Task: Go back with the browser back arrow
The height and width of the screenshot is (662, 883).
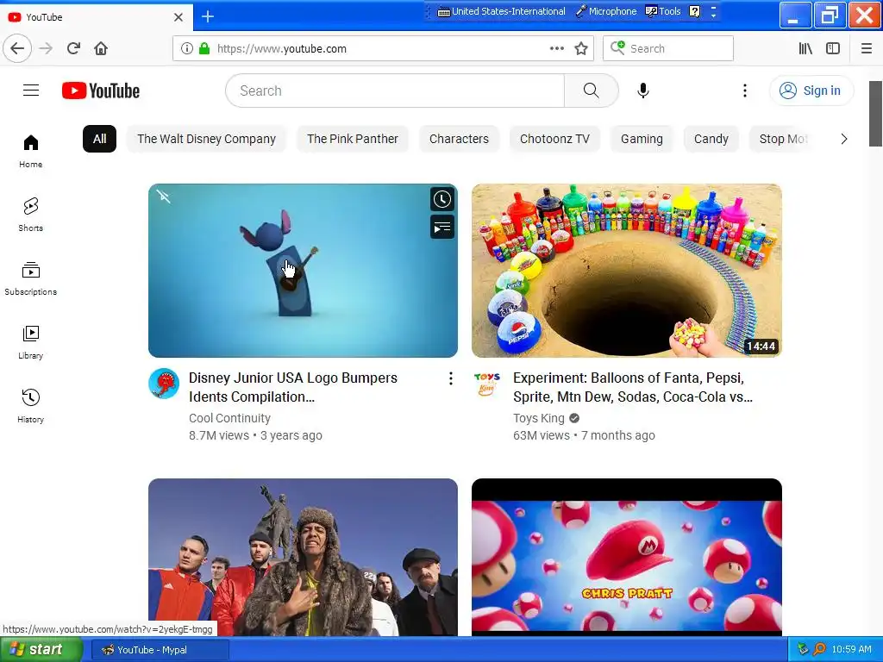Action: [x=17, y=48]
